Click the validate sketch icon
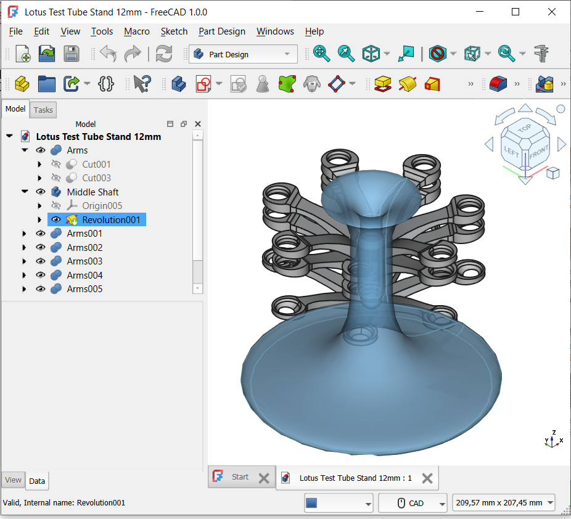 pos(239,84)
